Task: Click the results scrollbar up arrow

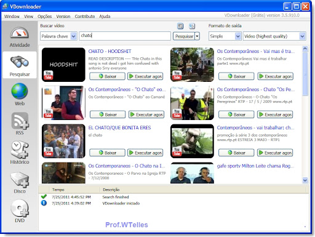Action: tap(305, 49)
